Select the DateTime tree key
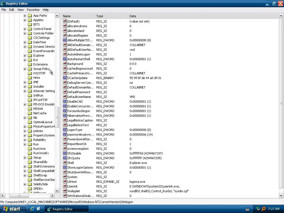Viewport: 284px width, 213px height. pos(39,42)
